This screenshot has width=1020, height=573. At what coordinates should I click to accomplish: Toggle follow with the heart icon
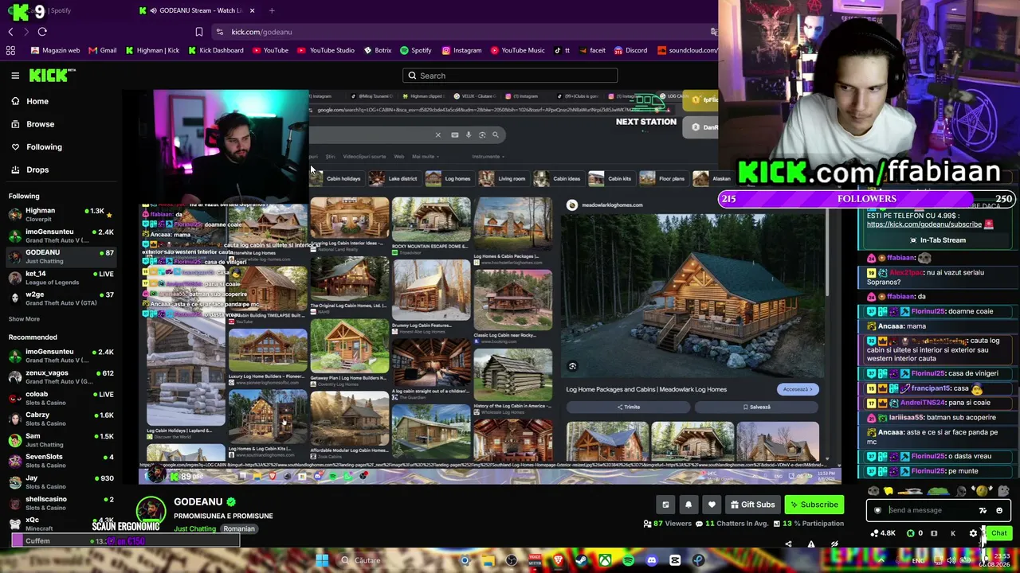point(712,505)
